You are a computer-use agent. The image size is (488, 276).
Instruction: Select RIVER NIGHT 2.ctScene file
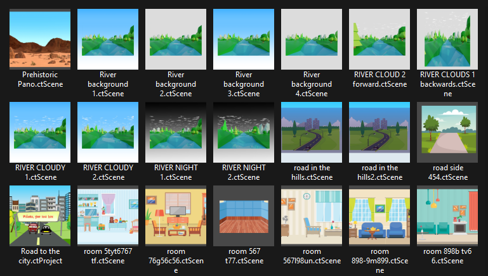coord(244,132)
